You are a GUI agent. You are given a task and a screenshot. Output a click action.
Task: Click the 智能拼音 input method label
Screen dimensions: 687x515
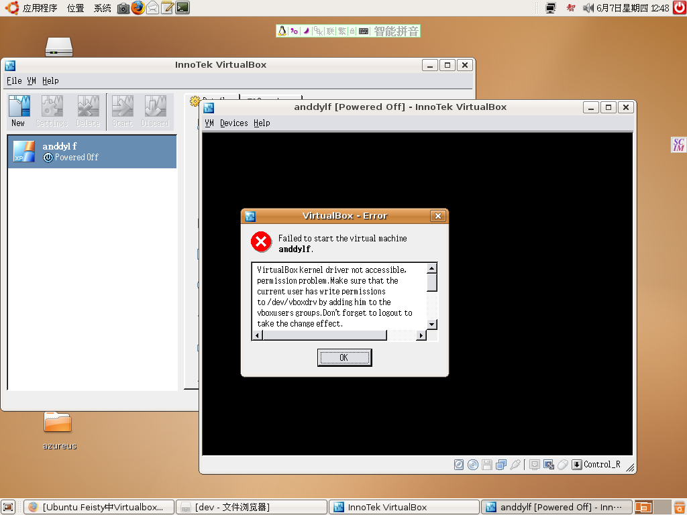(396, 31)
